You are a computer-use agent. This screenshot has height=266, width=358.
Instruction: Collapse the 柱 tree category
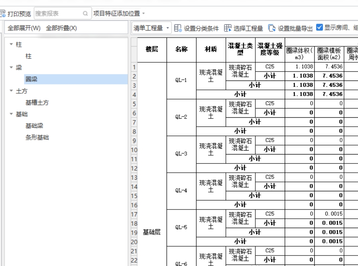tap(11, 44)
